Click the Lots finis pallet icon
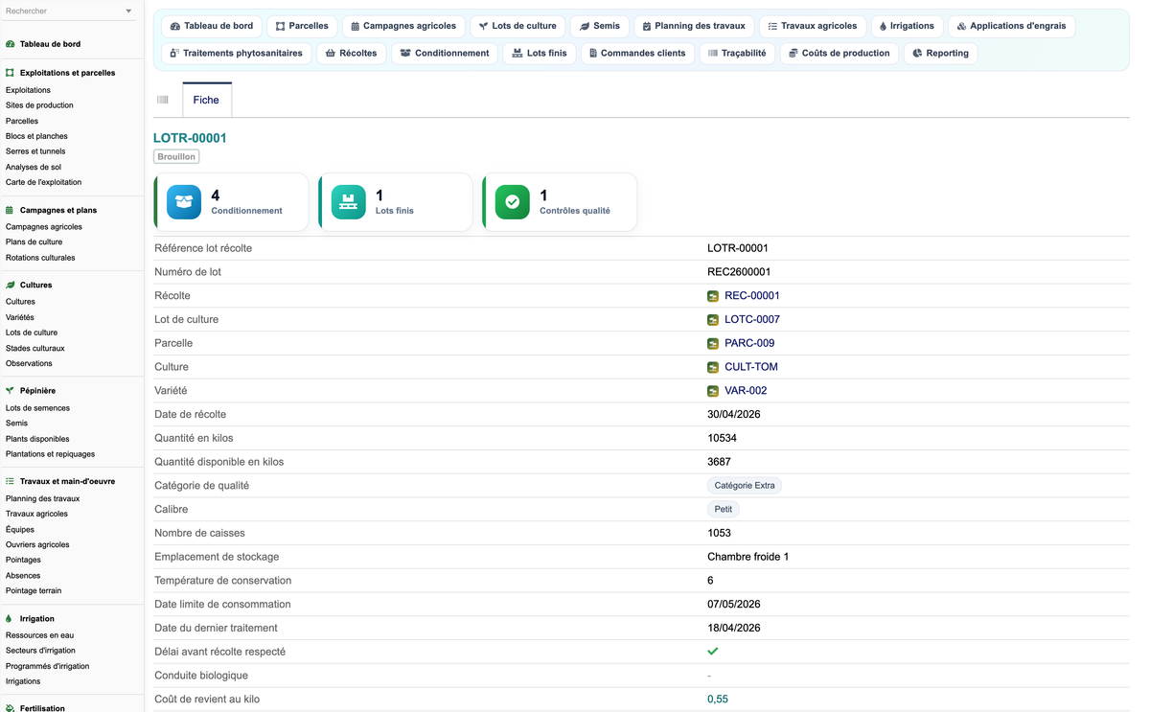Image resolution: width=1150 pixels, height=712 pixels. click(348, 202)
